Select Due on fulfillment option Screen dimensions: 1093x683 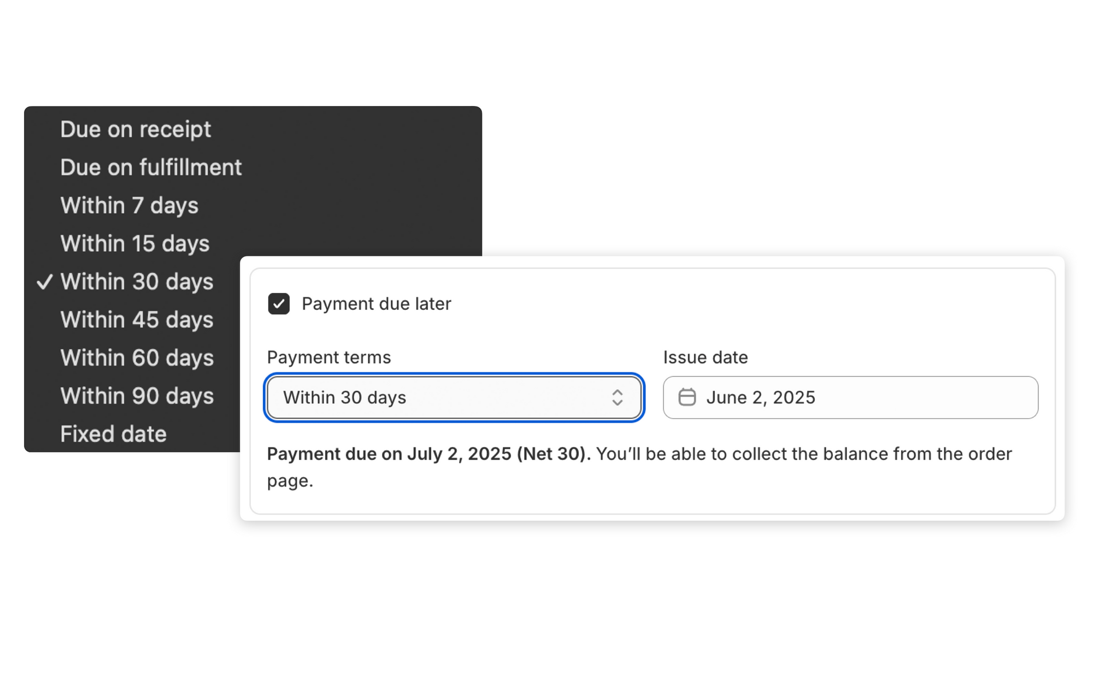151,168
